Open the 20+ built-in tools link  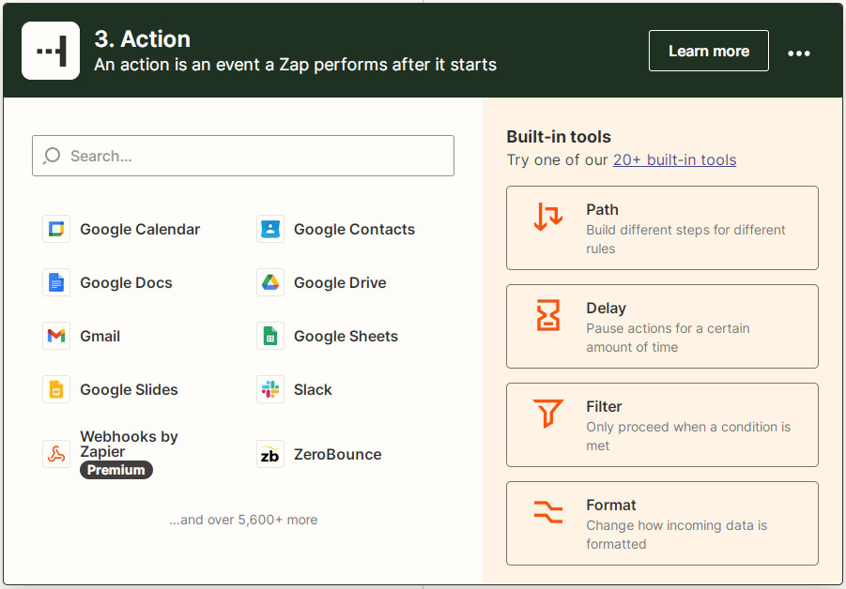point(674,159)
